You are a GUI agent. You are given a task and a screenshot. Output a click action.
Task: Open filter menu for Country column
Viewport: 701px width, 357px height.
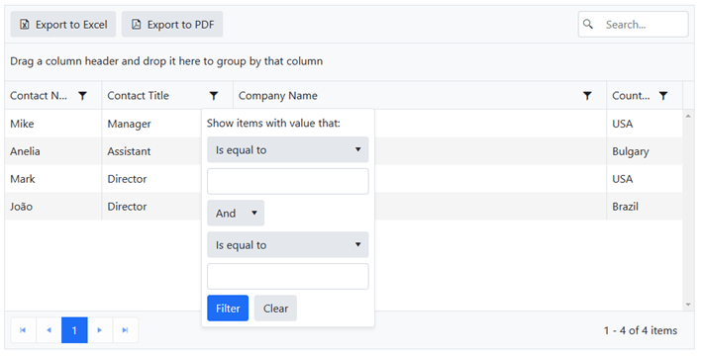(663, 96)
